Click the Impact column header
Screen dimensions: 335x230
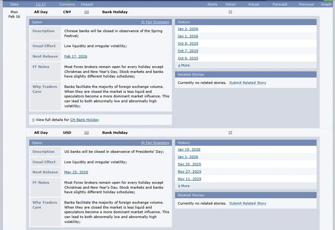(x=87, y=4)
